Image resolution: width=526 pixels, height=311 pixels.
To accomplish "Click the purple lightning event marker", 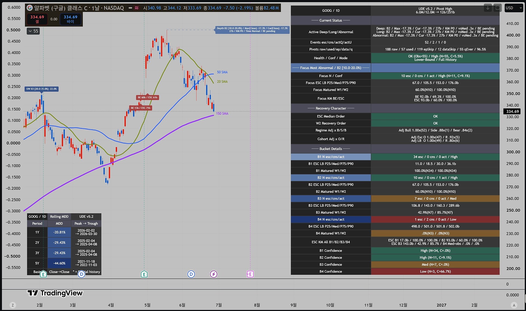I will pyautogui.click(x=214, y=274).
